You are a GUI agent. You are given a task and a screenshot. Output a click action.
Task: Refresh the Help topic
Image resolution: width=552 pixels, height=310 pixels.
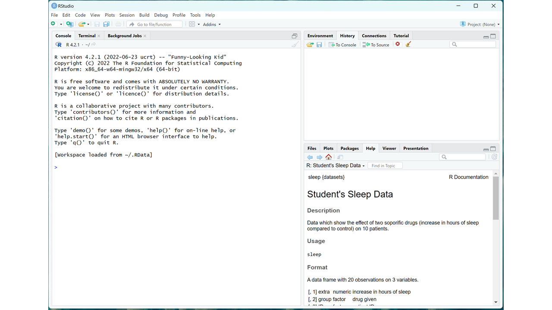pos(494,157)
